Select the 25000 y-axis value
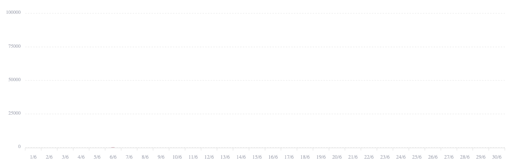The image size is (516, 165). 14,113
